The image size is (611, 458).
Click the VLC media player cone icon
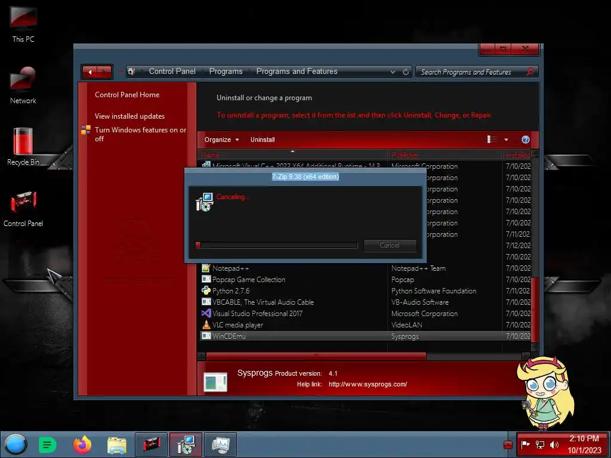point(206,324)
